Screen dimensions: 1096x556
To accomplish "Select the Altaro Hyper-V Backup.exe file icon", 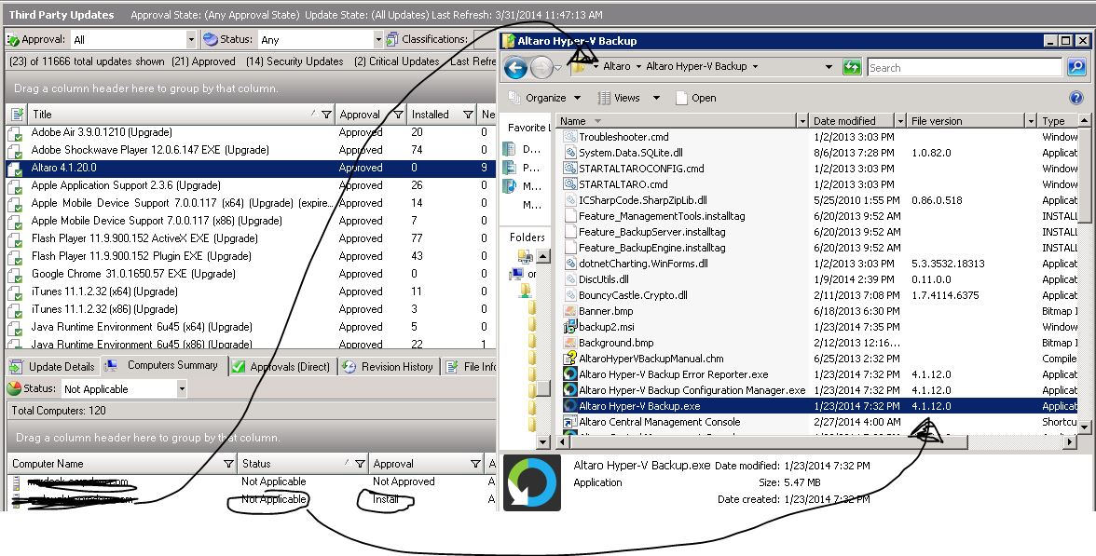I will click(x=569, y=406).
